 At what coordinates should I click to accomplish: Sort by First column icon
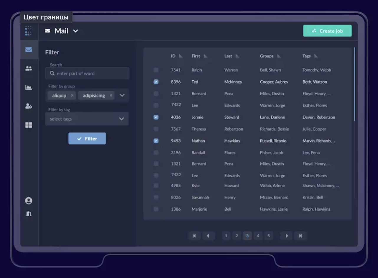pyautogui.click(x=206, y=56)
